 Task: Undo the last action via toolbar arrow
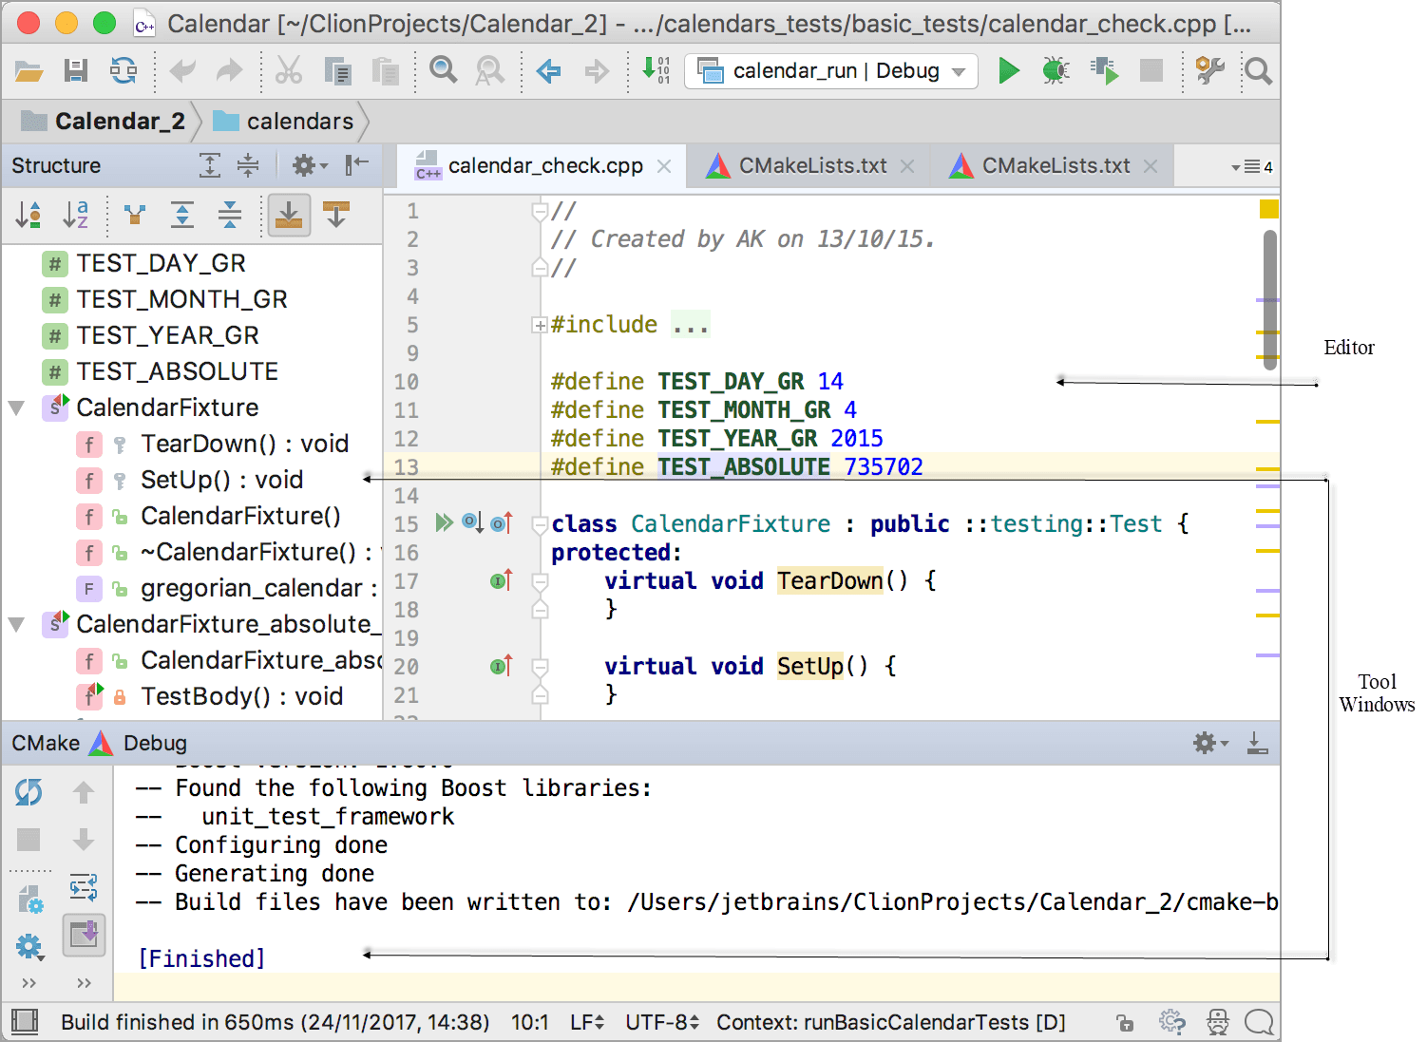point(181,70)
